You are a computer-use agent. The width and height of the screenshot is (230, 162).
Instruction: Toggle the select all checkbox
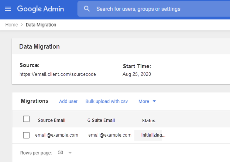[x=26, y=119]
